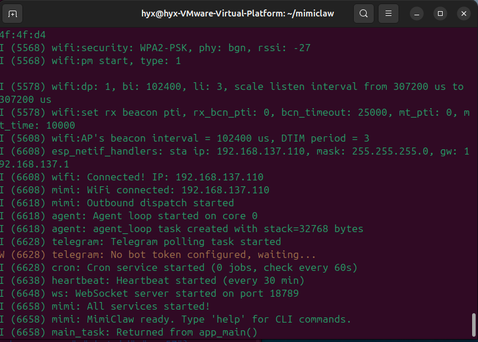Image resolution: width=478 pixels, height=342 pixels.
Task: Click the window title hyx@hyx-VMware-Virtual-Platform
Action: [237, 14]
